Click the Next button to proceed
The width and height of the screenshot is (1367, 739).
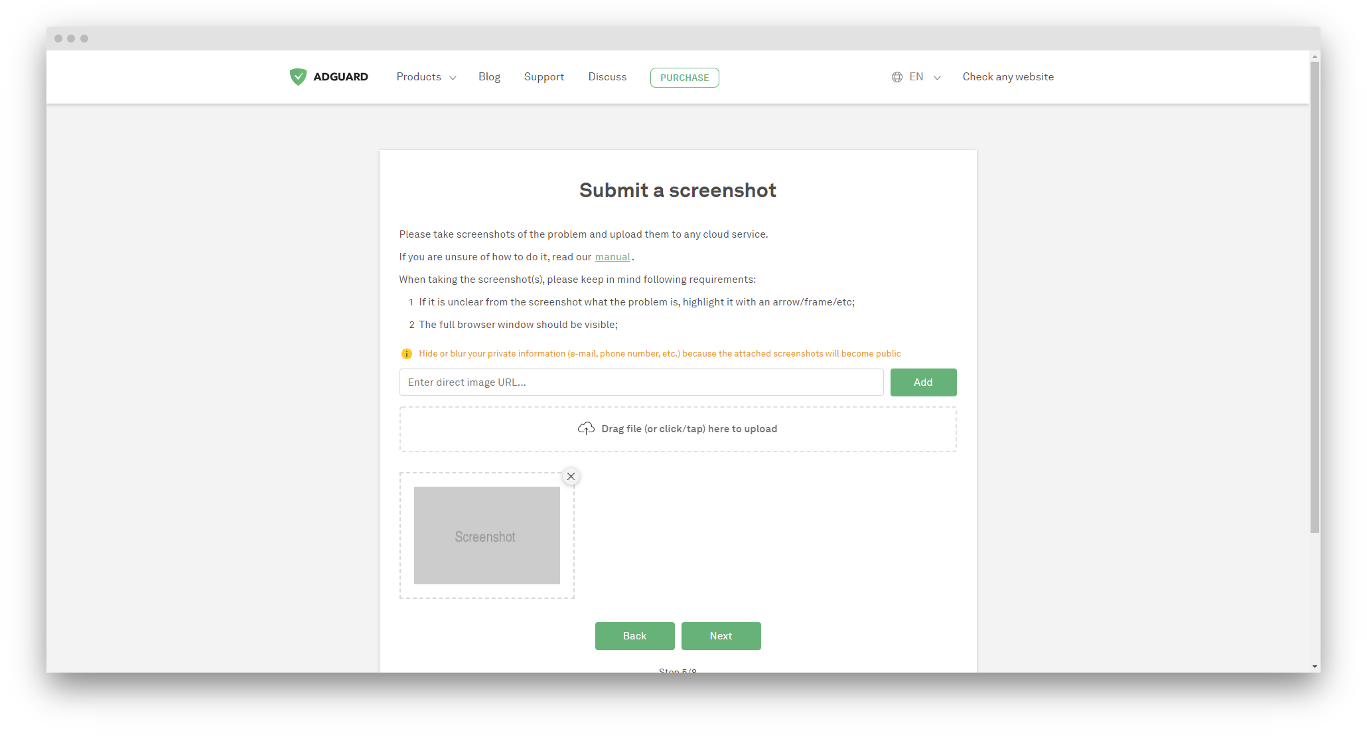coord(721,635)
